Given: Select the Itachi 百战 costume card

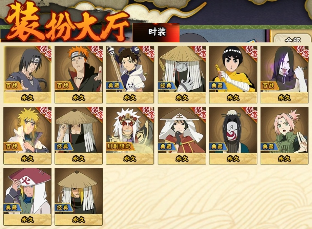Looking at the screenshot, I should [27, 75].
